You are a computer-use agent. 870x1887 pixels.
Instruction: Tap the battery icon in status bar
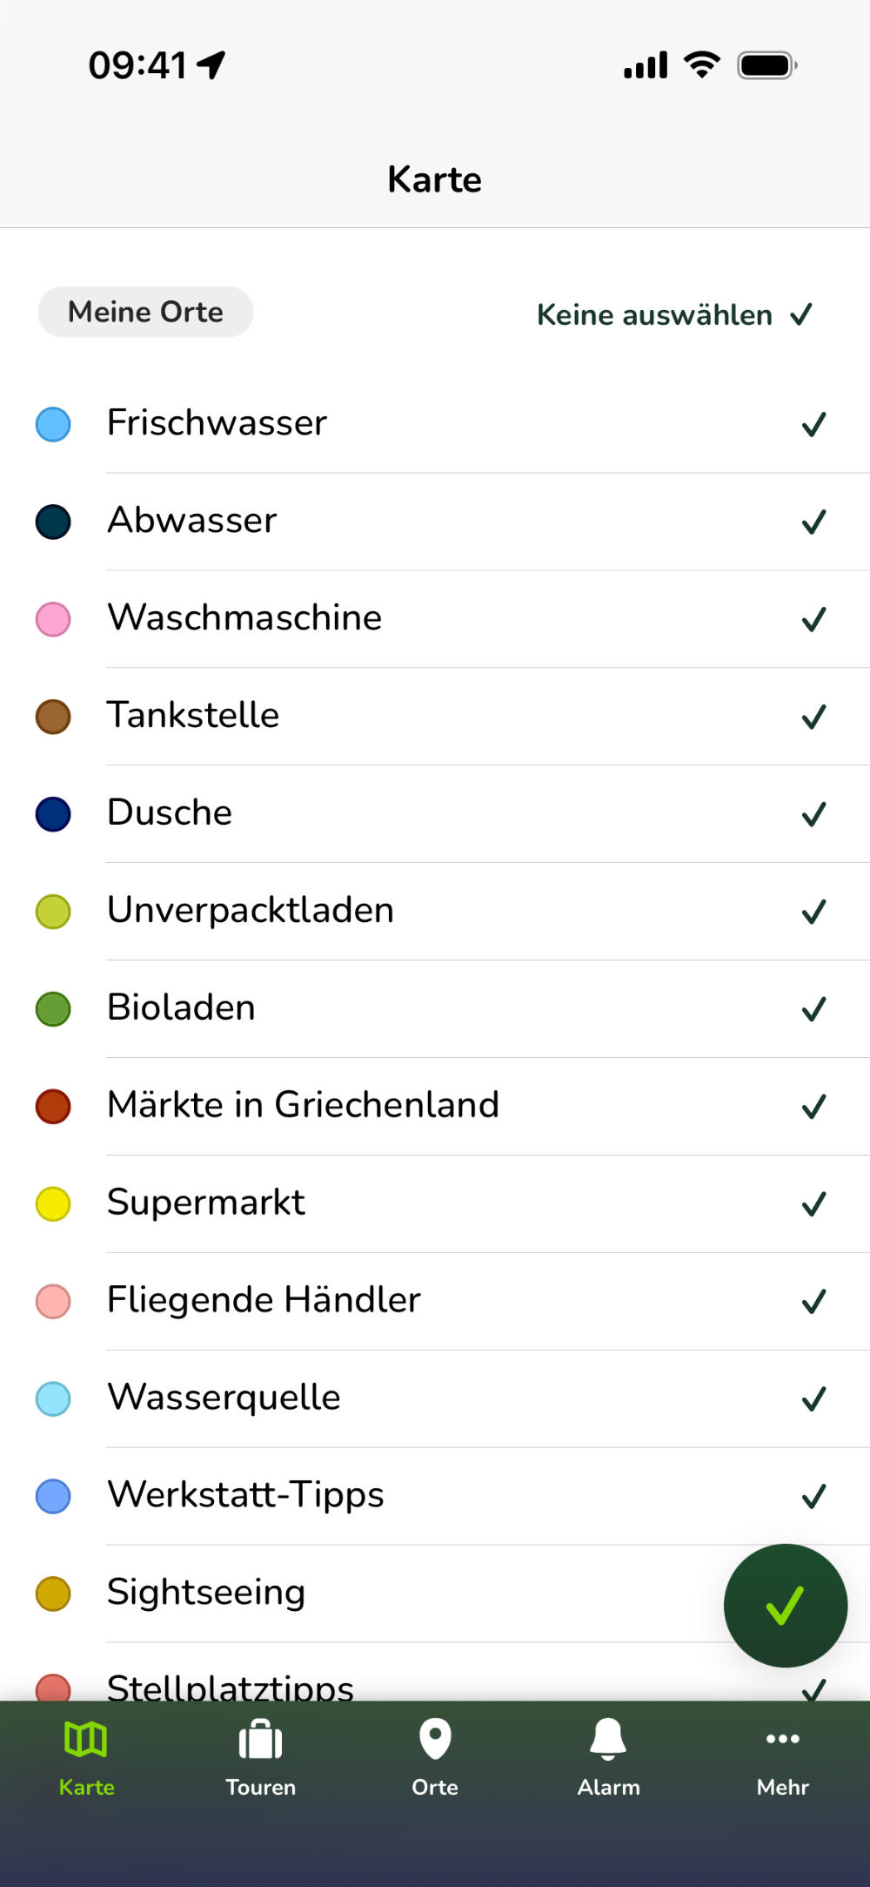(x=766, y=65)
